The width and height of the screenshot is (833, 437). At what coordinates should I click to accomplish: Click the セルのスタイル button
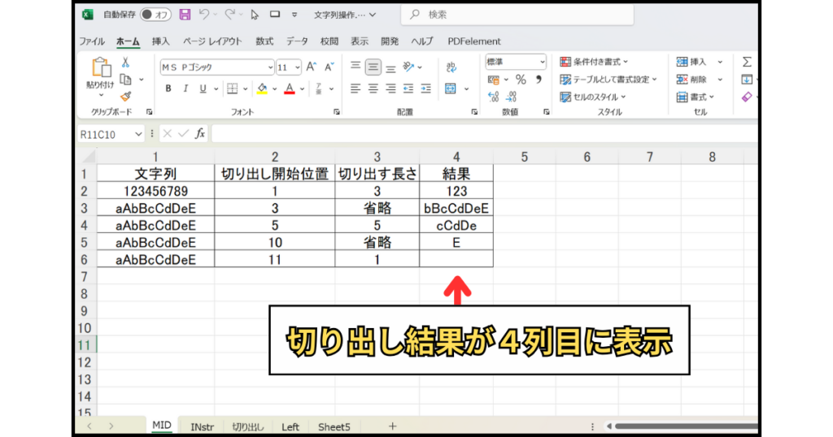coord(595,97)
